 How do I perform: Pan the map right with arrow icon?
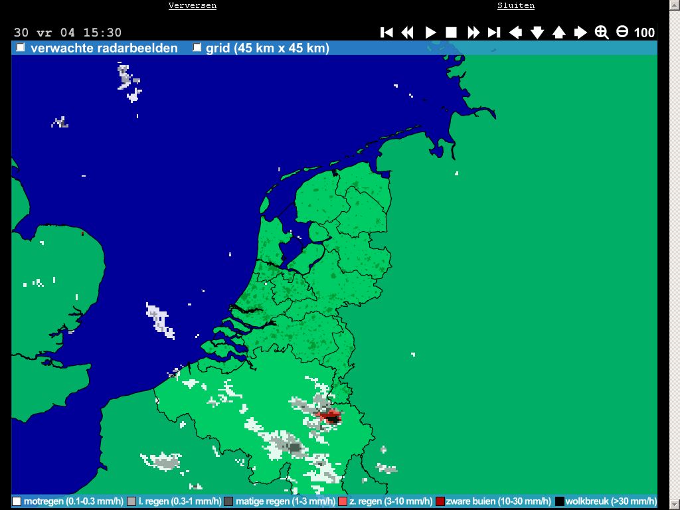point(580,33)
